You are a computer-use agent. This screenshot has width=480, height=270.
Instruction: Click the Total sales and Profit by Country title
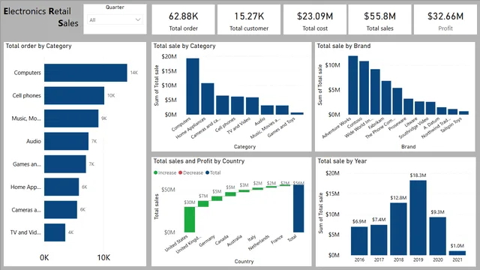199,161
